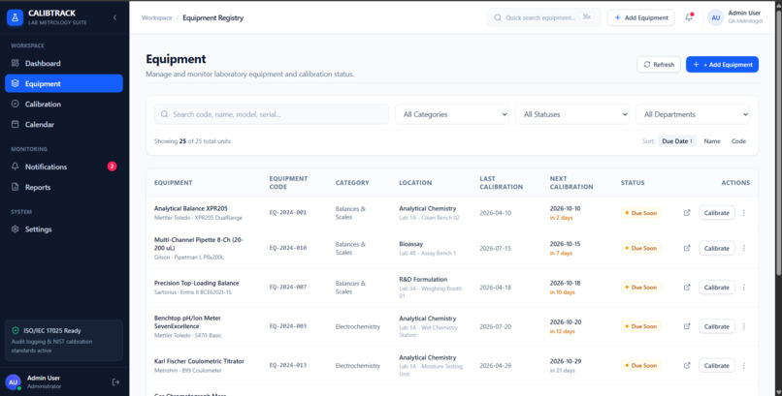Viewport: 782px width, 396px height.
Task: Open Settings in the sidebar
Action: pyautogui.click(x=64, y=229)
